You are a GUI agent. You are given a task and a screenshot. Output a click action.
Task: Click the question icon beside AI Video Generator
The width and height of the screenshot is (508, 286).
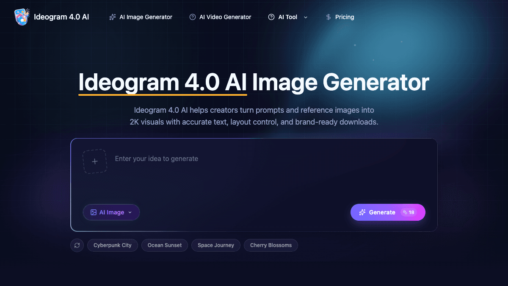click(193, 17)
